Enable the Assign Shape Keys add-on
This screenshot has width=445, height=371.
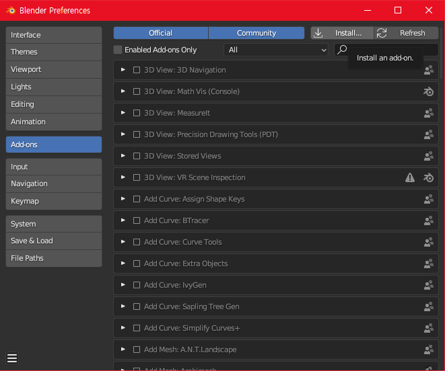click(137, 199)
